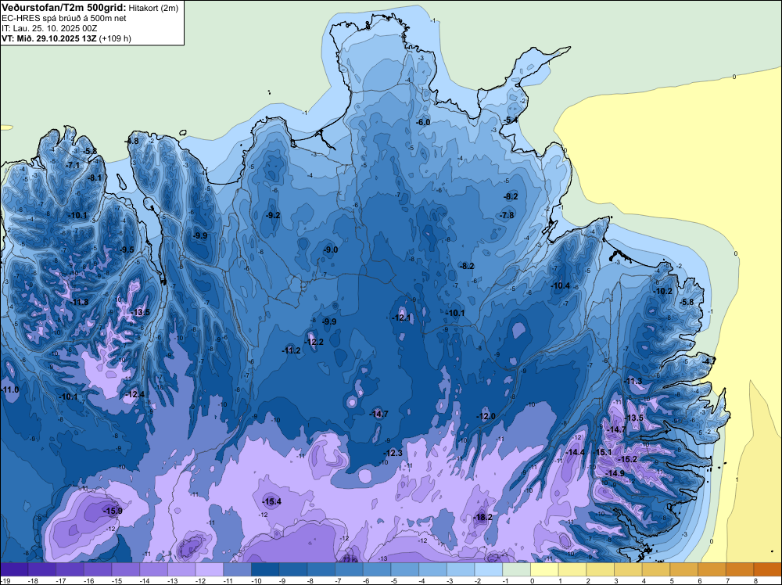Click the -14.4 temperature label
Image resolution: width=782 pixels, height=585 pixels.
click(x=575, y=452)
